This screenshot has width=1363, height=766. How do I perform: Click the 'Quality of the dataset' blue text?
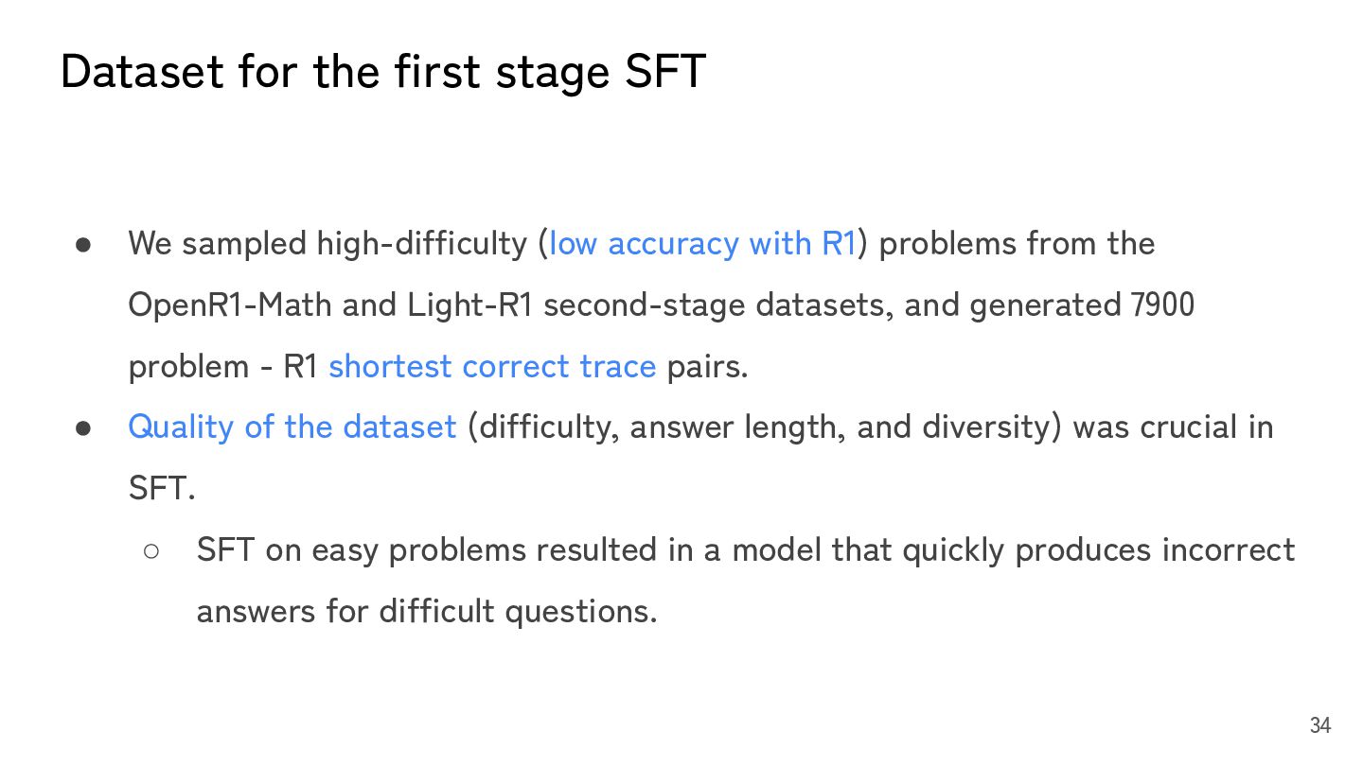tap(292, 427)
